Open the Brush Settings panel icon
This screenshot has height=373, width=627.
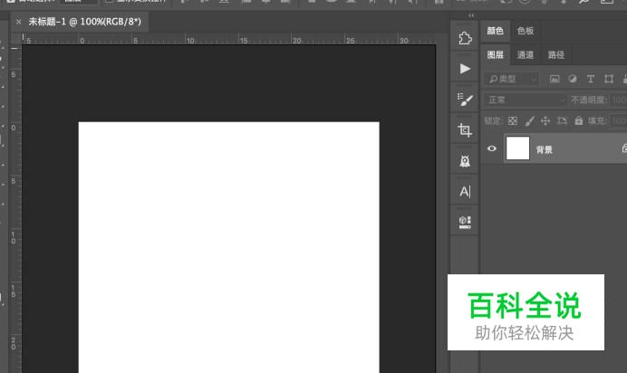465,99
